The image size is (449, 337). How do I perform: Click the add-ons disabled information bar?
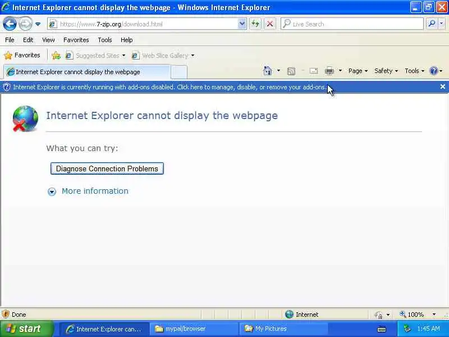[x=224, y=87]
